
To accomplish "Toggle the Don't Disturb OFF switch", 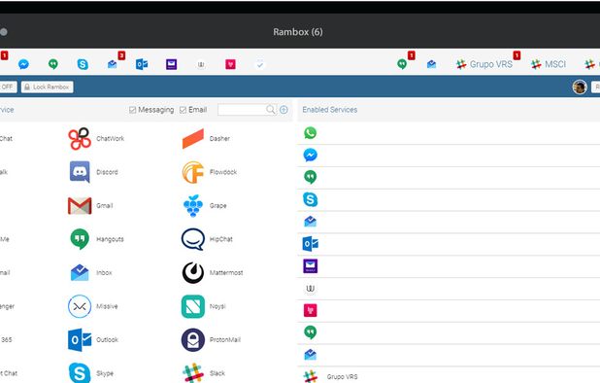I will (8, 87).
